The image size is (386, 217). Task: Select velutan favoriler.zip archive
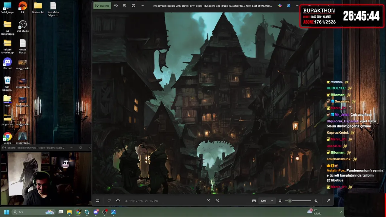point(8,47)
